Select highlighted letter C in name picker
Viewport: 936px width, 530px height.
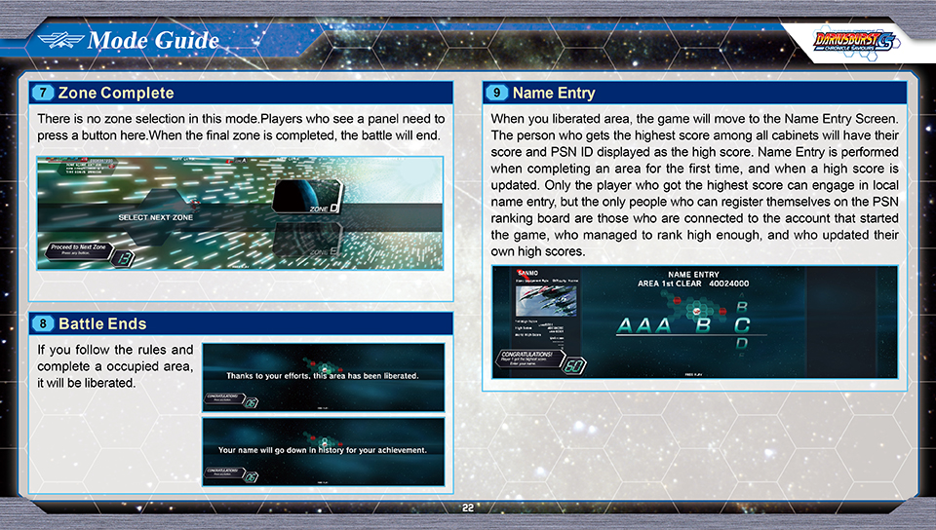[742, 325]
